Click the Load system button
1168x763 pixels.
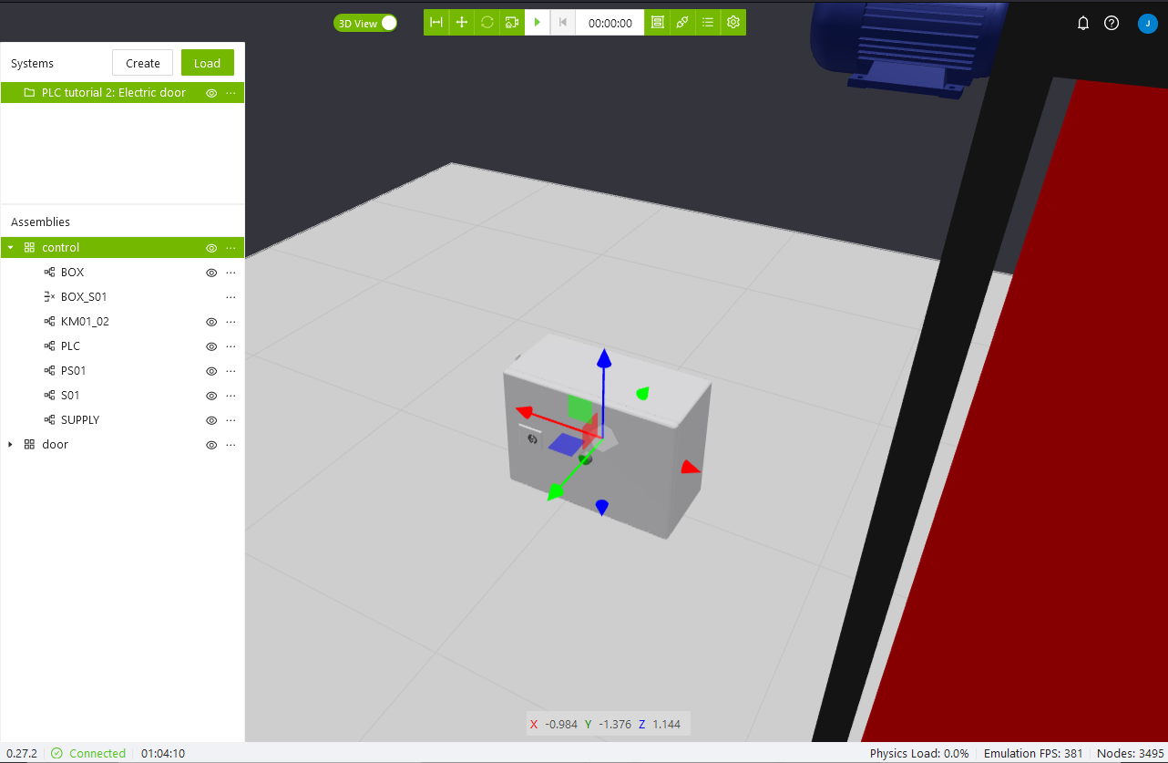[x=207, y=63]
